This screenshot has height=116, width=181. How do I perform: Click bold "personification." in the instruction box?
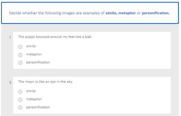[155, 13]
